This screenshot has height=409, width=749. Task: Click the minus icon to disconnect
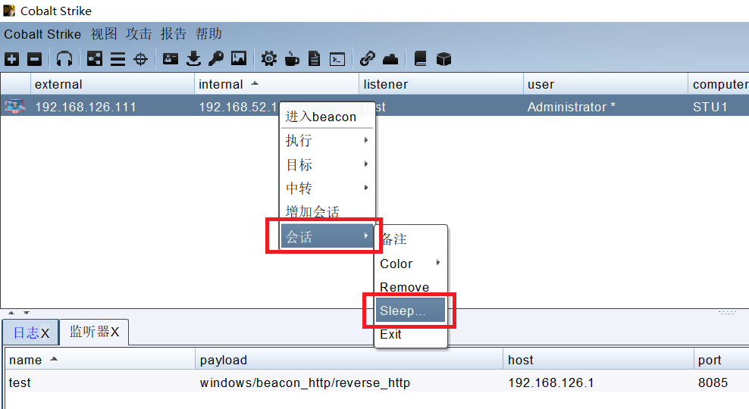tap(35, 59)
